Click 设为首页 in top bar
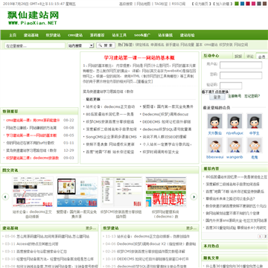 [x=202, y=4]
